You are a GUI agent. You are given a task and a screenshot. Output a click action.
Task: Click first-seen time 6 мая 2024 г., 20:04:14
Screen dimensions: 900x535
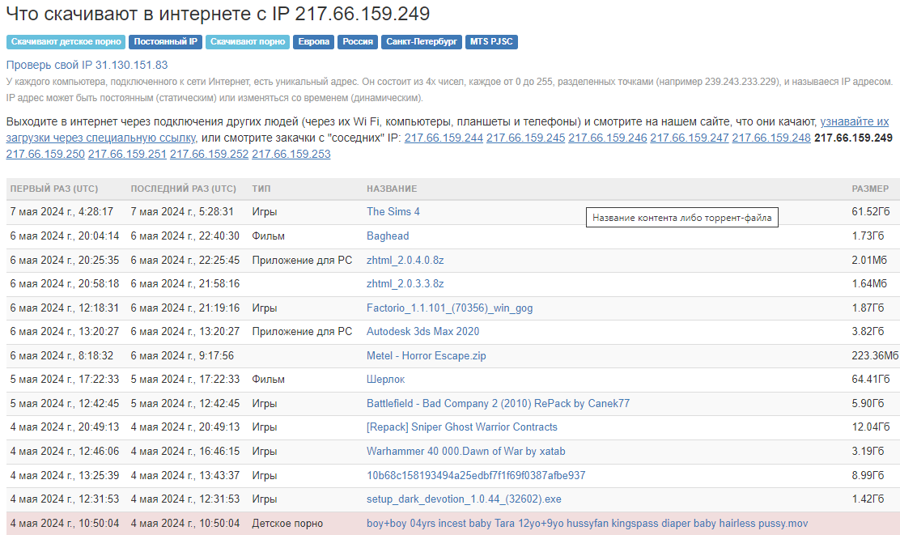(64, 236)
